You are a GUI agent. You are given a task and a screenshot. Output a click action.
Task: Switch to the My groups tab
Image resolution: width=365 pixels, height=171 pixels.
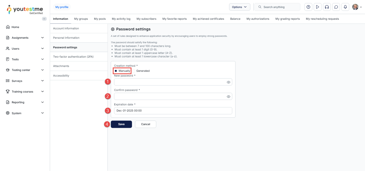coord(81,19)
